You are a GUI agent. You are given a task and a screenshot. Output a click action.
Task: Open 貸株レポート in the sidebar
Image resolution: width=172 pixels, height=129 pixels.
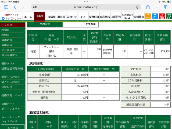(9, 87)
